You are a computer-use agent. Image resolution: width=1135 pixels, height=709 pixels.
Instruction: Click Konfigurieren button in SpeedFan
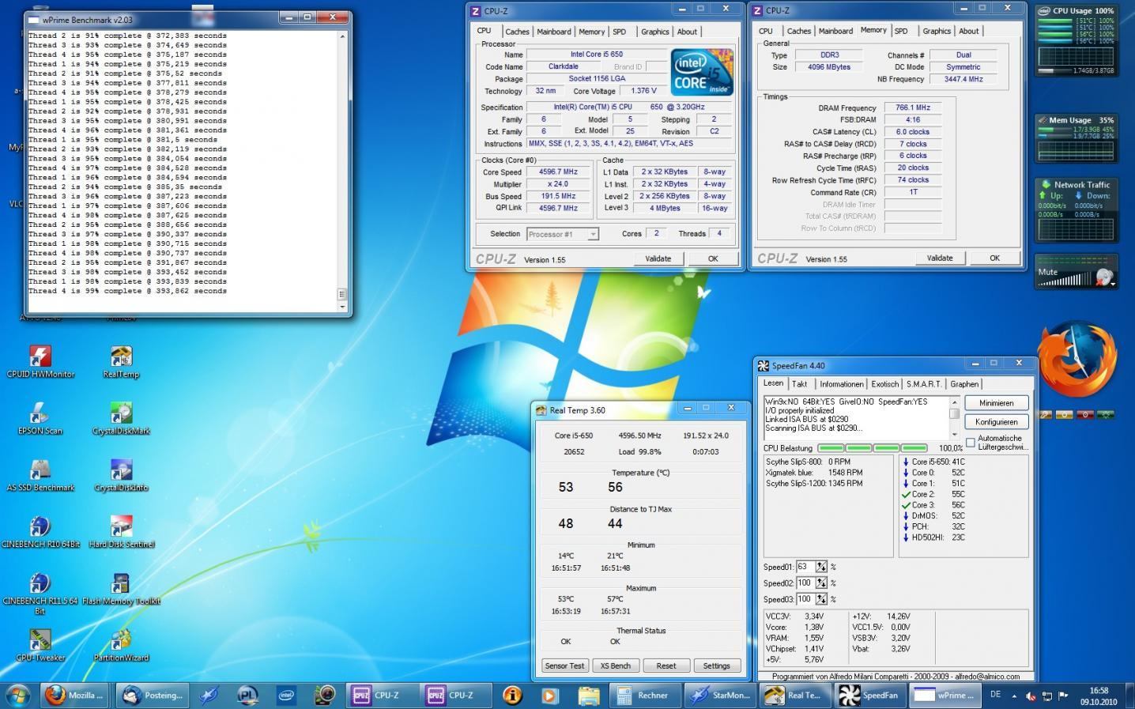pyautogui.click(x=996, y=421)
